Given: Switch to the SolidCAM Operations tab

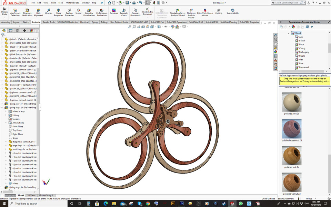Looking at the screenshot, I should (x=176, y=22).
